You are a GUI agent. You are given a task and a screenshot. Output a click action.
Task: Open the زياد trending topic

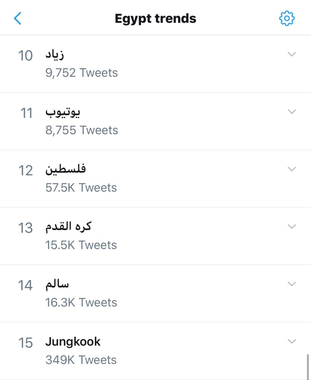tap(54, 55)
